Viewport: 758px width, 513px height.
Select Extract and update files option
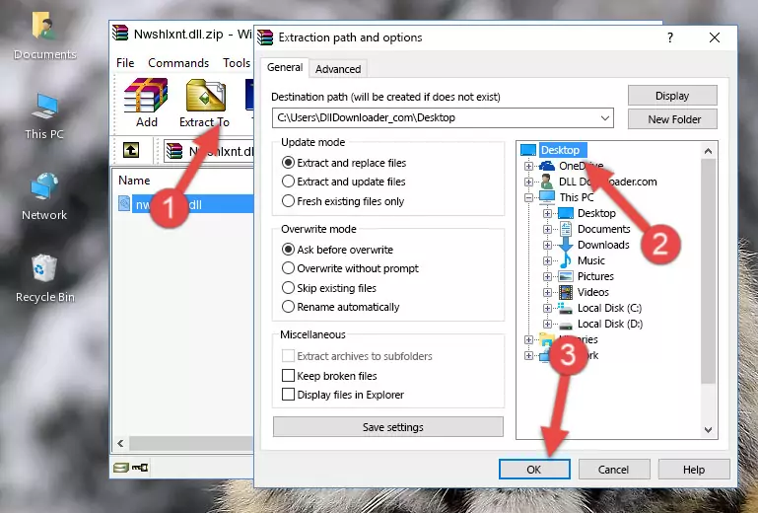[288, 182]
